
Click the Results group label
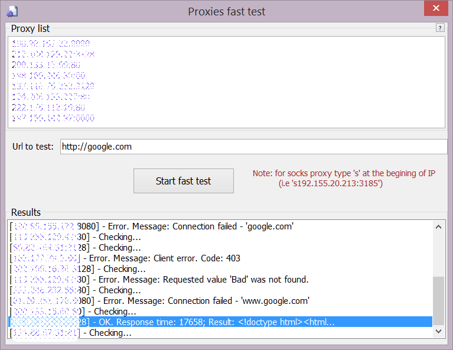pos(26,212)
